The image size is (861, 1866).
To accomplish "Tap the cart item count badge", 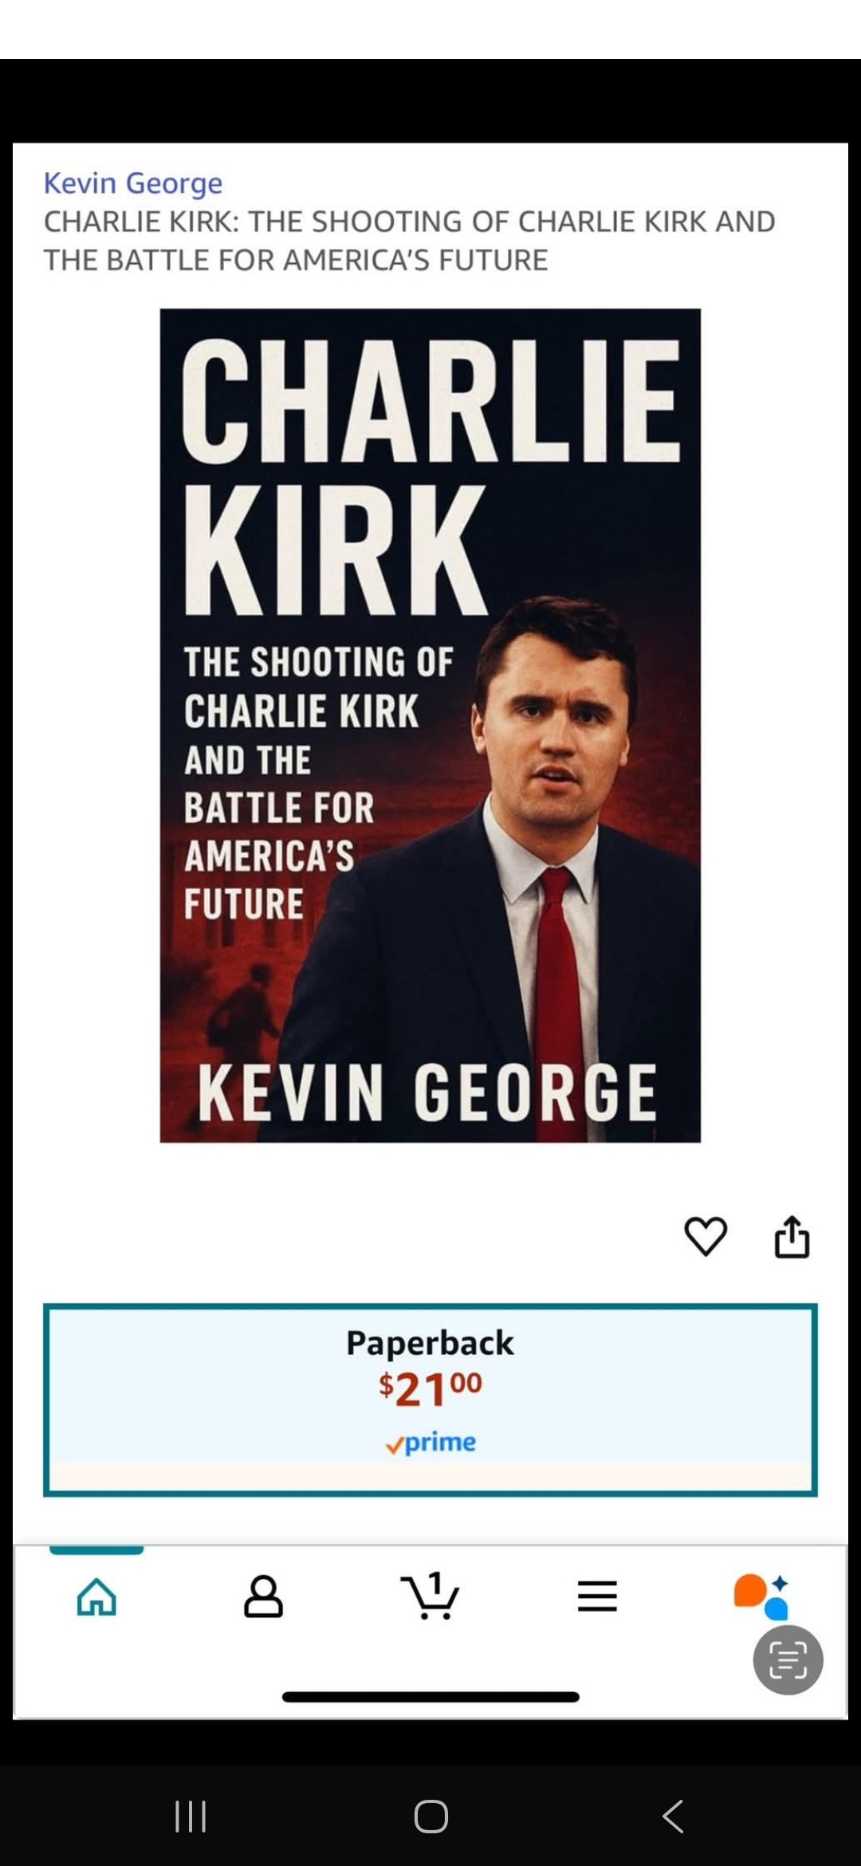I will pyautogui.click(x=435, y=1582).
